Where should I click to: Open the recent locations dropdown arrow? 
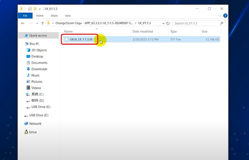click(x=37, y=23)
